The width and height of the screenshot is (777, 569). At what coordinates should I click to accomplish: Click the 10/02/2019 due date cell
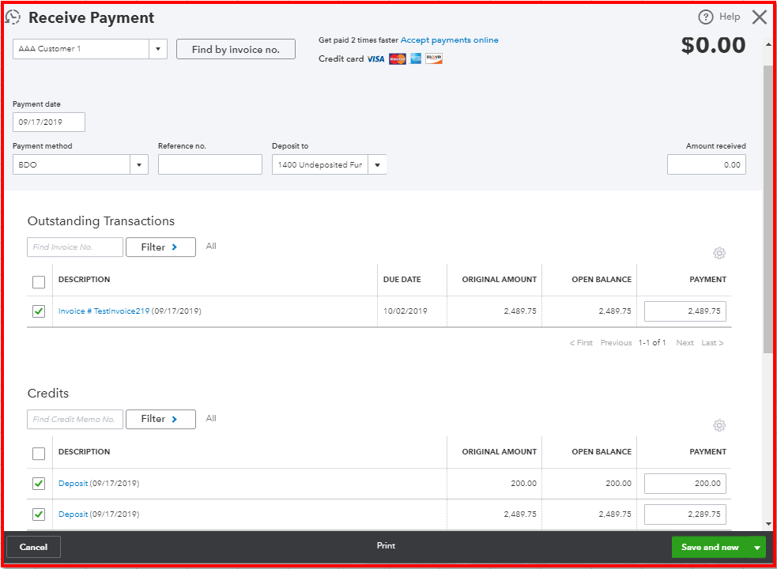[405, 311]
